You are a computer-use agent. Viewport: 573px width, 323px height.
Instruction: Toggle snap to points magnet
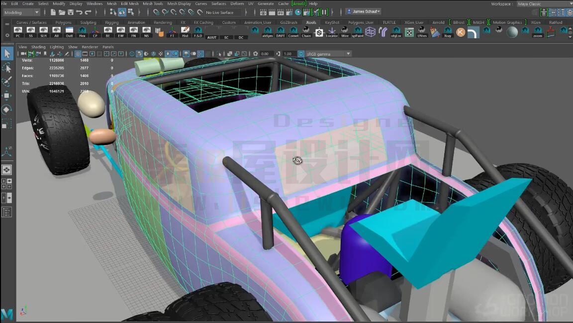174,12
